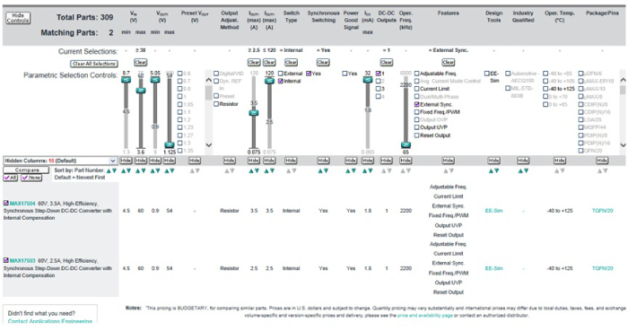Check Current Limit feature checkbox

coord(416,89)
